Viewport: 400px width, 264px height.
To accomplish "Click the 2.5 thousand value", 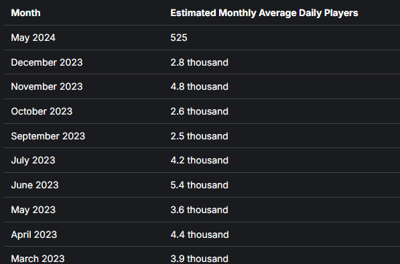I will 199,136.
